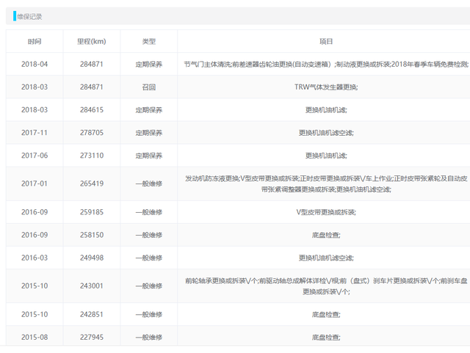Select the 时间 column header
The width and height of the screenshot is (470, 353).
coord(35,42)
